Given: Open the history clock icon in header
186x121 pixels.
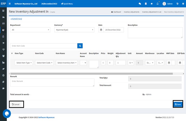Looking at the screenshot, I should point(177,4).
